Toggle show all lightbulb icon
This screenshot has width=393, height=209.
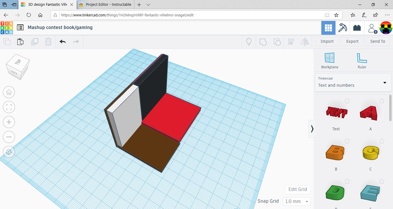[249, 41]
